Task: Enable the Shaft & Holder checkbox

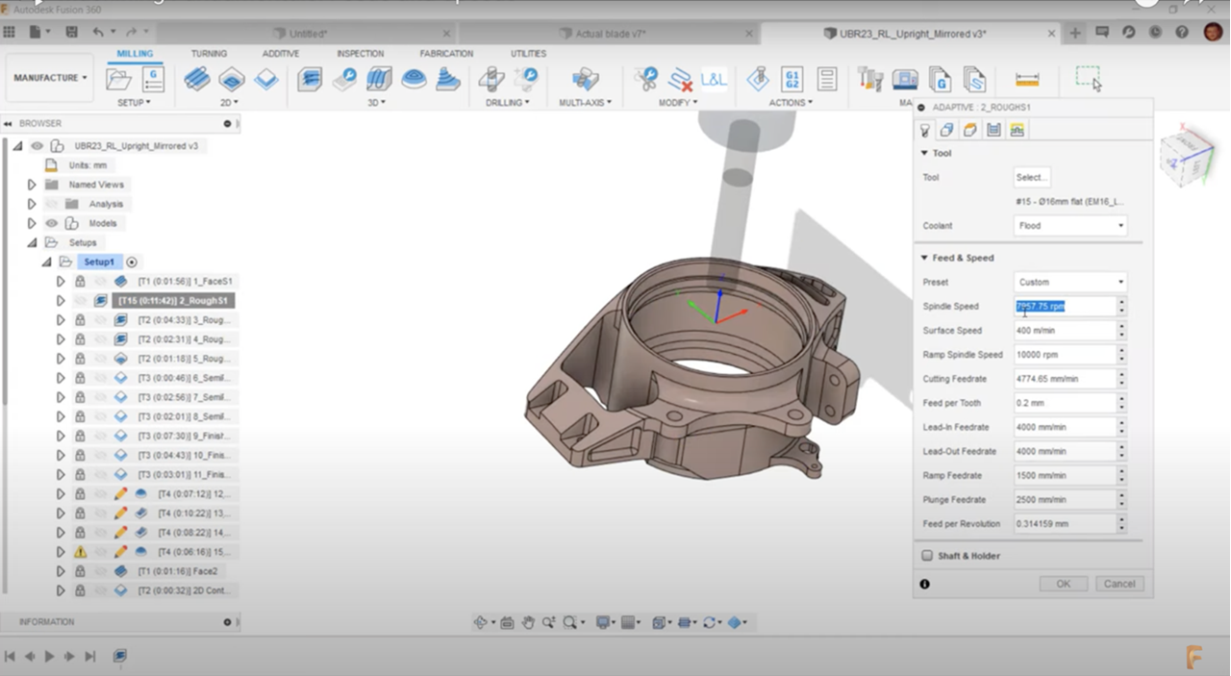Action: click(927, 556)
